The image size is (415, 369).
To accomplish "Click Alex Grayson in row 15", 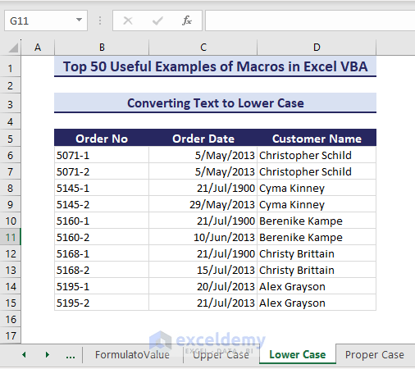I will coord(317,303).
